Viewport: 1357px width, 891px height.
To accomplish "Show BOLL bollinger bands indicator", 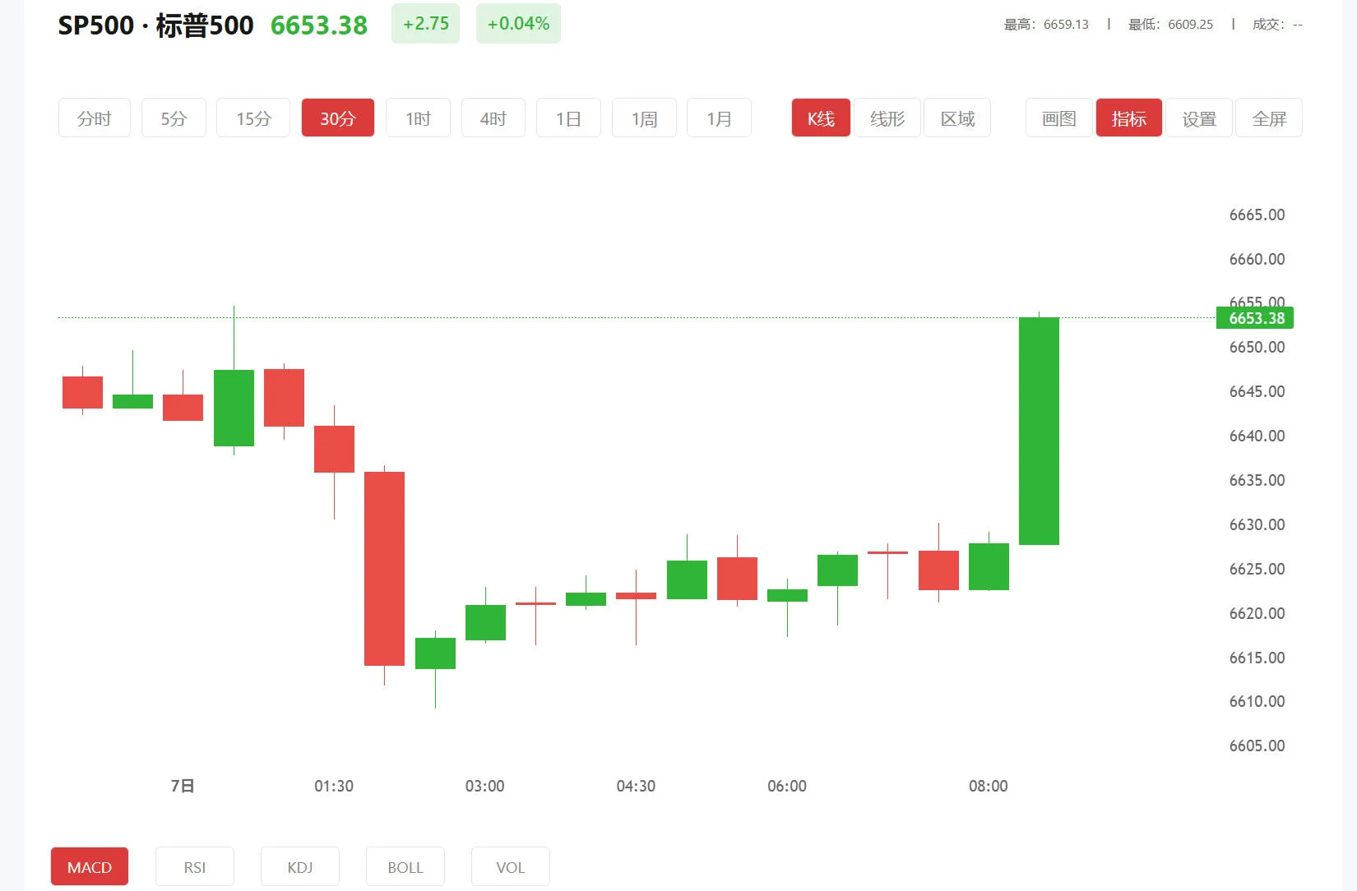I will pyautogui.click(x=405, y=866).
